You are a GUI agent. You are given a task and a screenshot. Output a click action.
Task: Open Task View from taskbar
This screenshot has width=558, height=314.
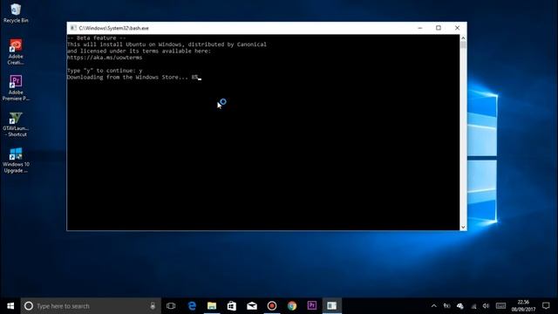click(171, 306)
